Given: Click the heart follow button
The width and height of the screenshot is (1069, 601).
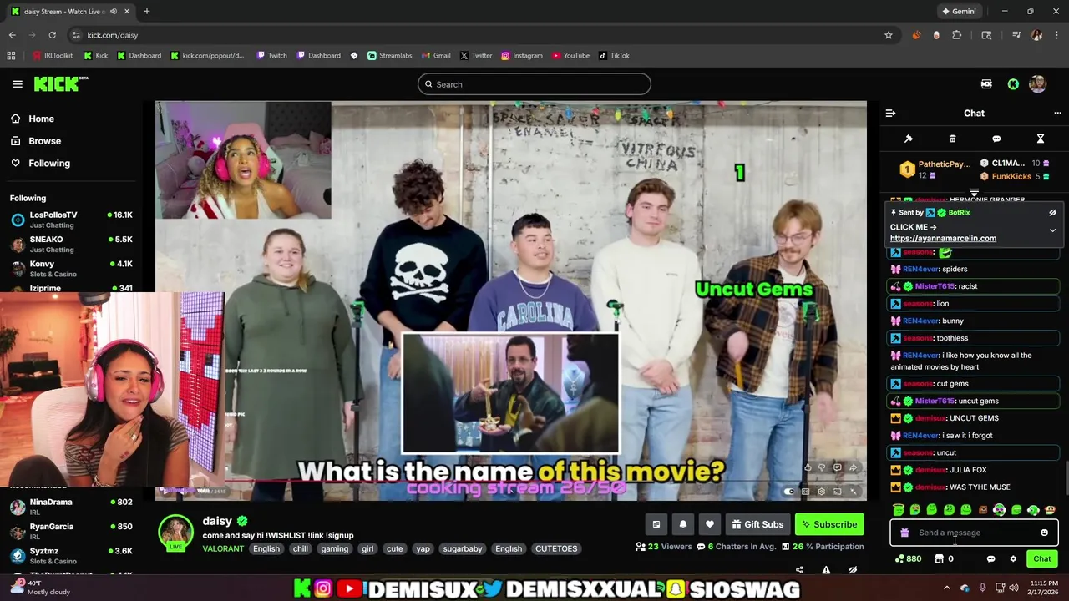Looking at the screenshot, I should tap(710, 524).
